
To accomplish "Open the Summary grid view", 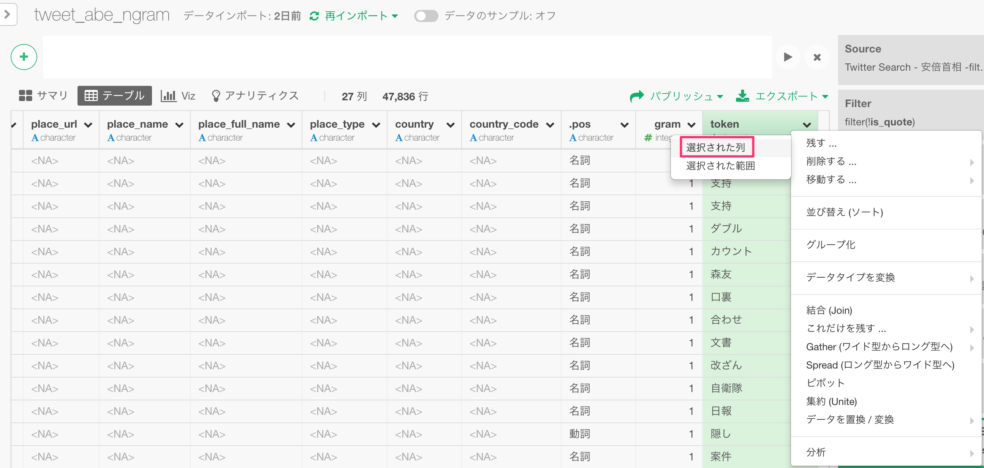I will [43, 95].
